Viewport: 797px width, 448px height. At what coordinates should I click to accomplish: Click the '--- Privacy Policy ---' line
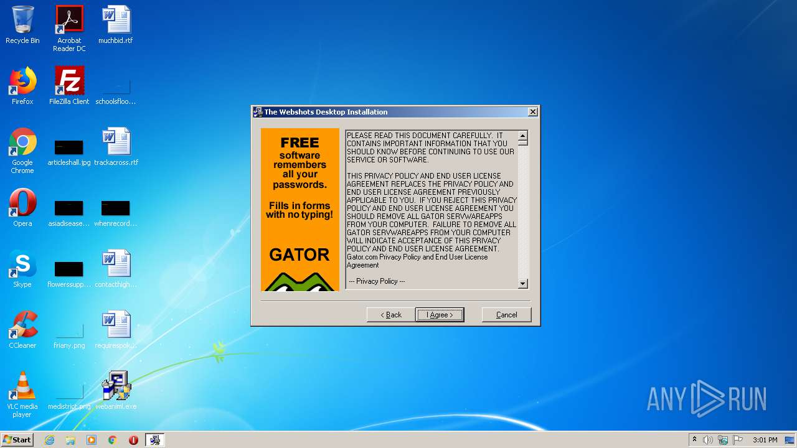coord(377,281)
